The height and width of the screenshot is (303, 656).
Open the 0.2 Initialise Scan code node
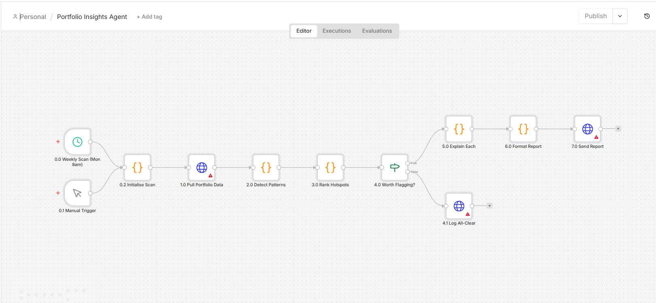click(x=138, y=167)
